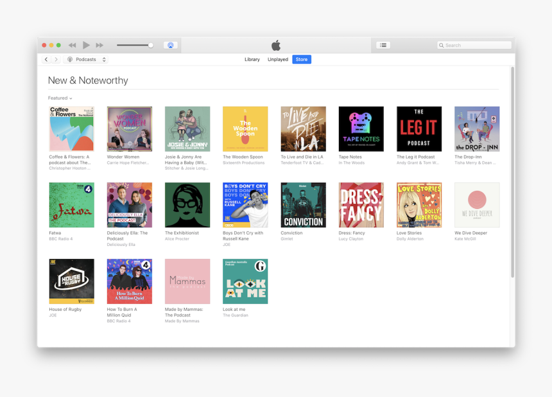Viewport: 552px width, 397px height.
Task: Open the Fatwa BBC Radio 4 artwork
Action: (71, 205)
